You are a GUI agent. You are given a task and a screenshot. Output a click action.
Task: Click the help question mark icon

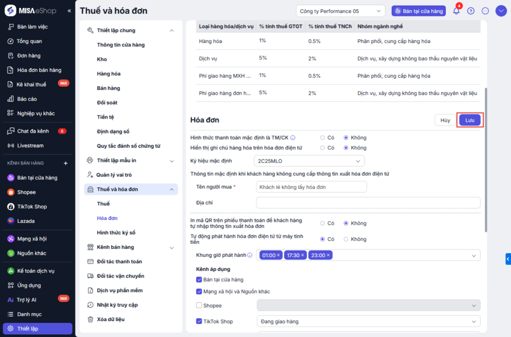pos(471,11)
